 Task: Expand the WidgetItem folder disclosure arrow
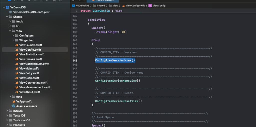(x=13, y=40)
